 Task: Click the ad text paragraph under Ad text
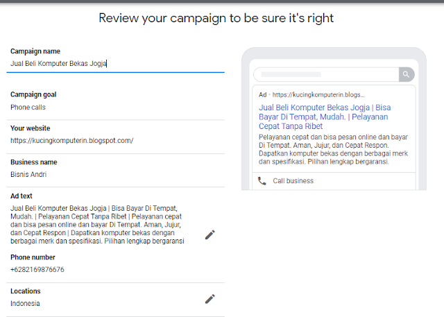point(97,225)
